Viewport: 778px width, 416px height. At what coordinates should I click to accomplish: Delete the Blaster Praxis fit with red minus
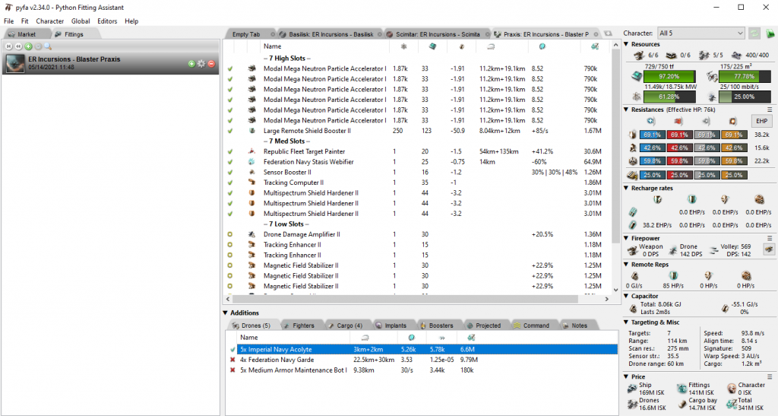pyautogui.click(x=211, y=64)
